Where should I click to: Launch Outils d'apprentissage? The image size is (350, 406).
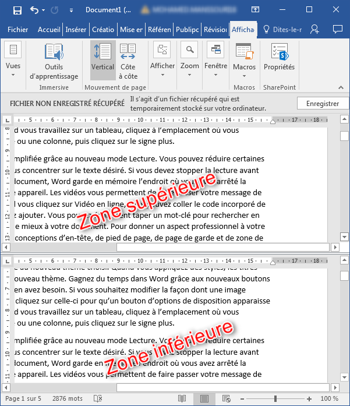[54, 62]
